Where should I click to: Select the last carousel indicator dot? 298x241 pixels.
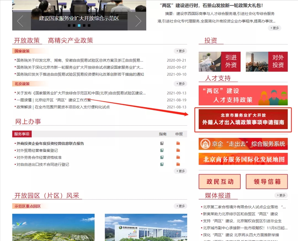[x=89, y=25]
